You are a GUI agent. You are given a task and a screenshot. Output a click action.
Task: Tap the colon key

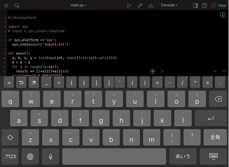[220, 82]
